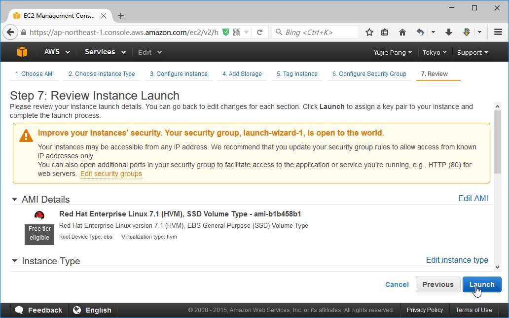Open the Tokyo region selector
The height and width of the screenshot is (318, 509).
tap(434, 52)
